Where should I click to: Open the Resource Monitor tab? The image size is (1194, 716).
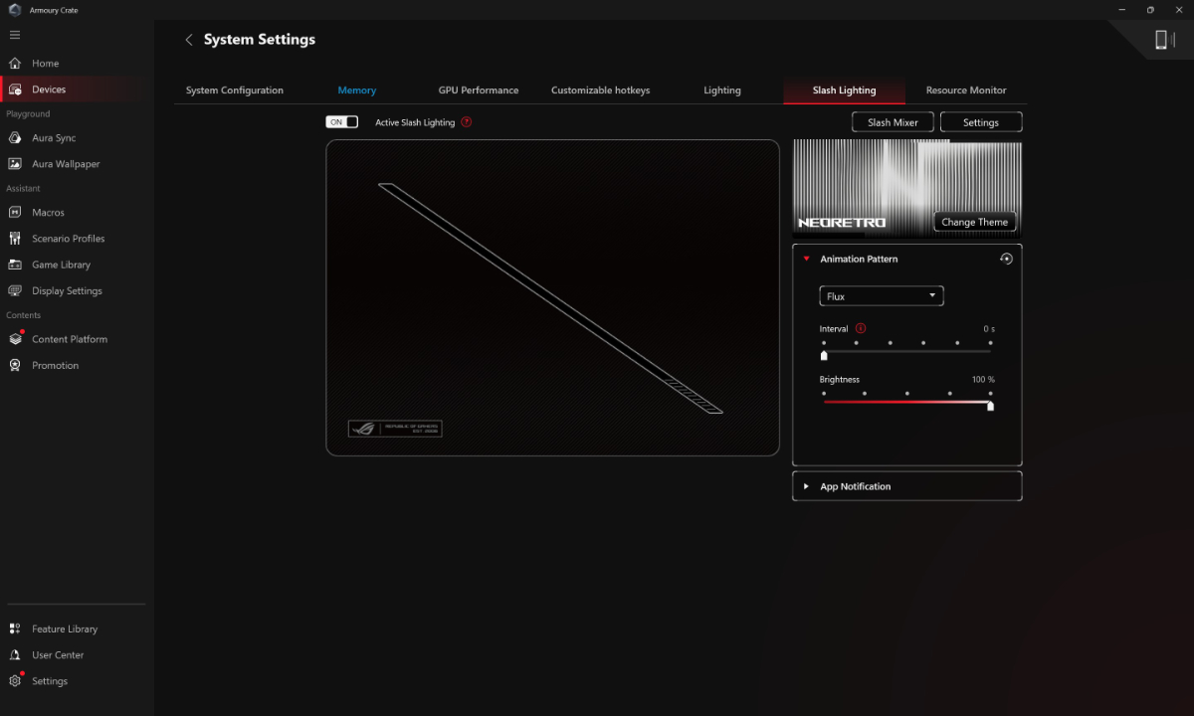966,90
